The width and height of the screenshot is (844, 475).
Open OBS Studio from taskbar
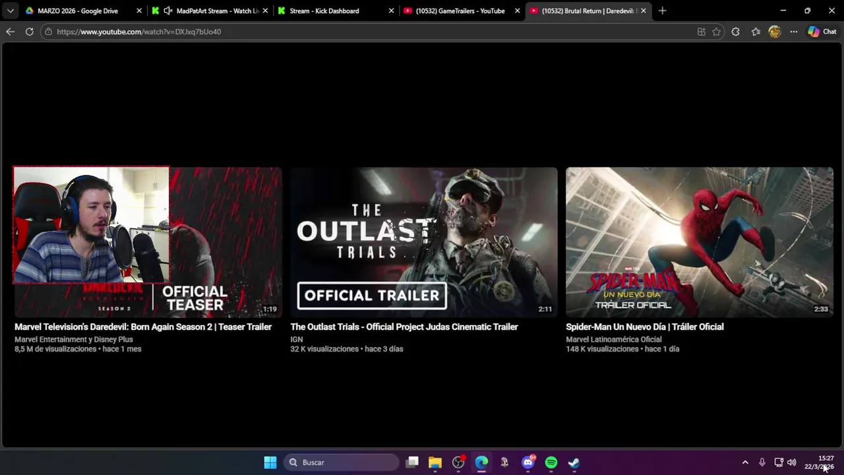(458, 462)
